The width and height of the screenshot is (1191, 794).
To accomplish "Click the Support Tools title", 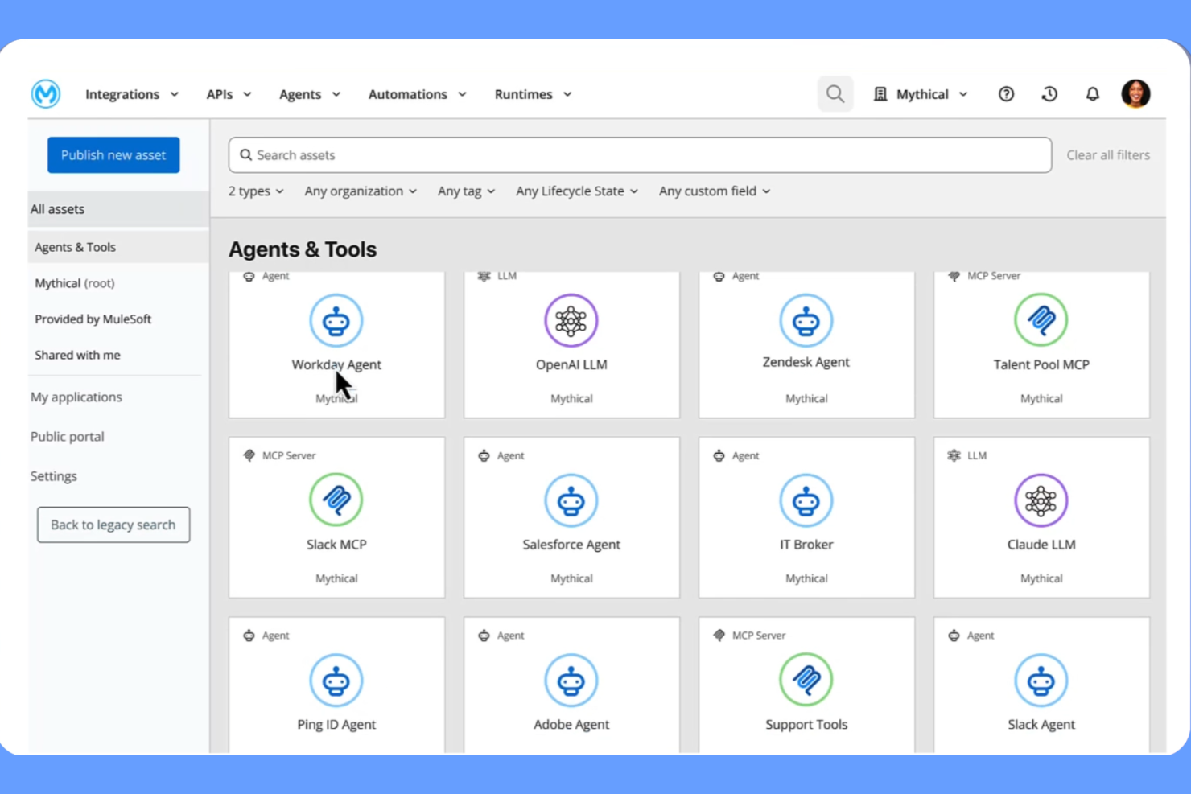I will point(806,725).
